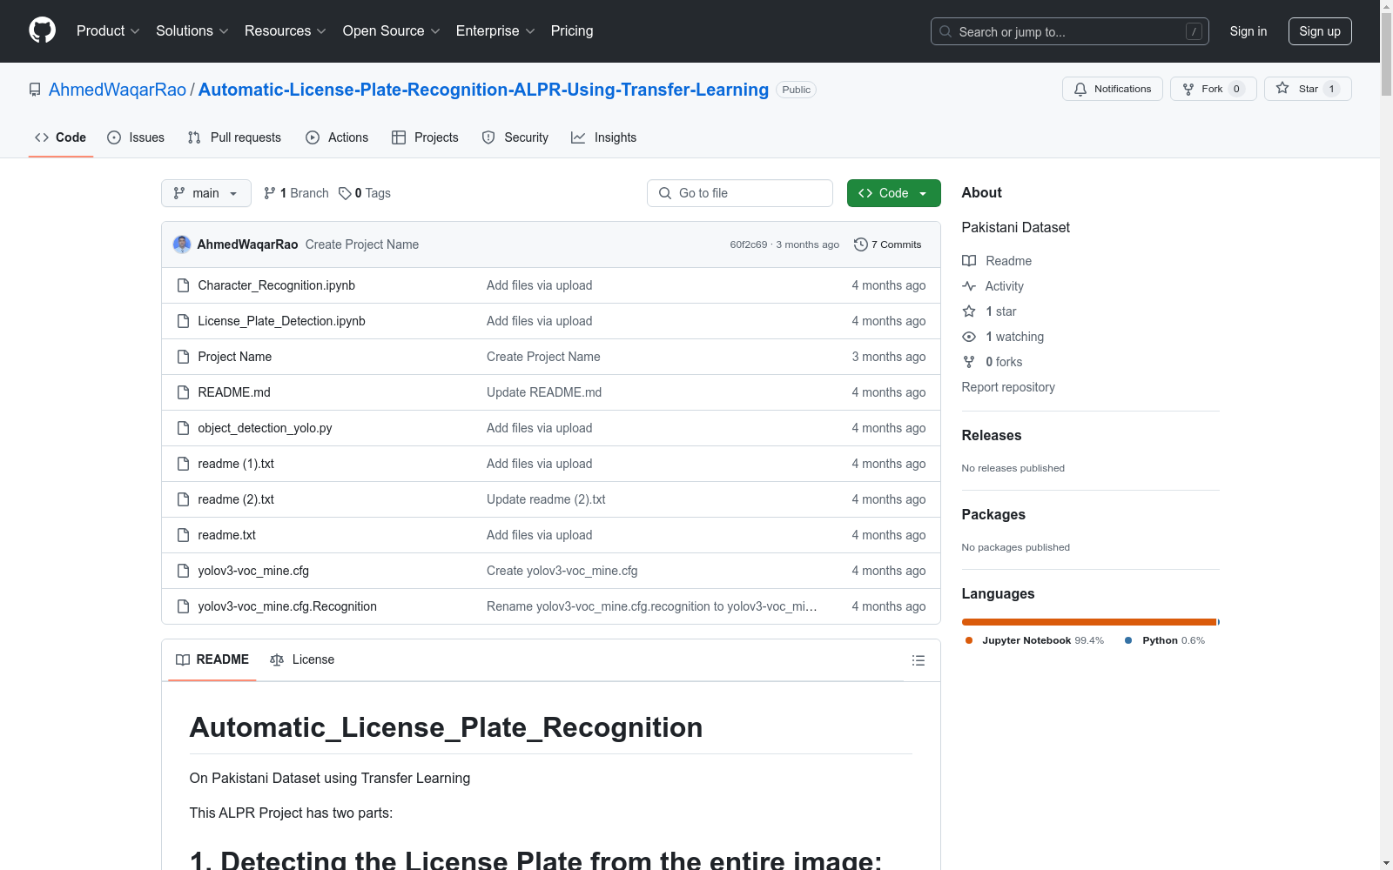
Task: Expand the Enterprise menu
Action: pyautogui.click(x=495, y=31)
